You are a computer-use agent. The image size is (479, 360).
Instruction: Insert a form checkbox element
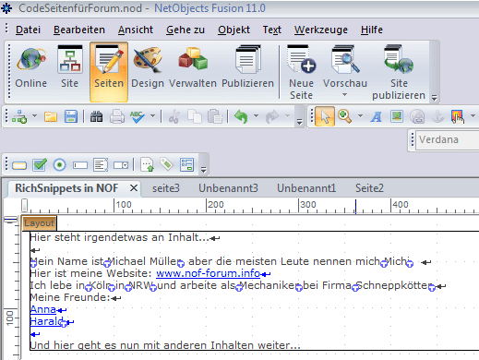click(x=40, y=165)
